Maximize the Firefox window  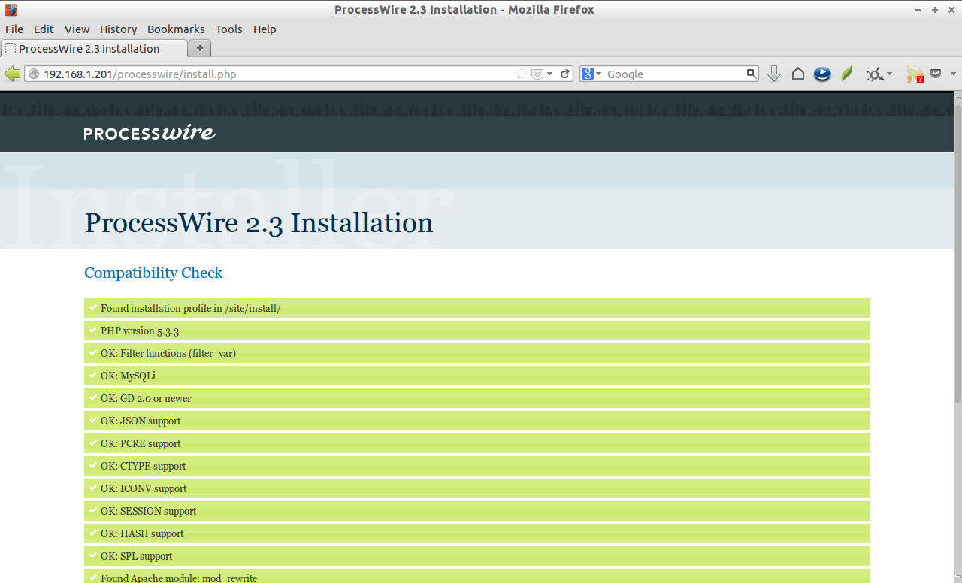coord(935,10)
